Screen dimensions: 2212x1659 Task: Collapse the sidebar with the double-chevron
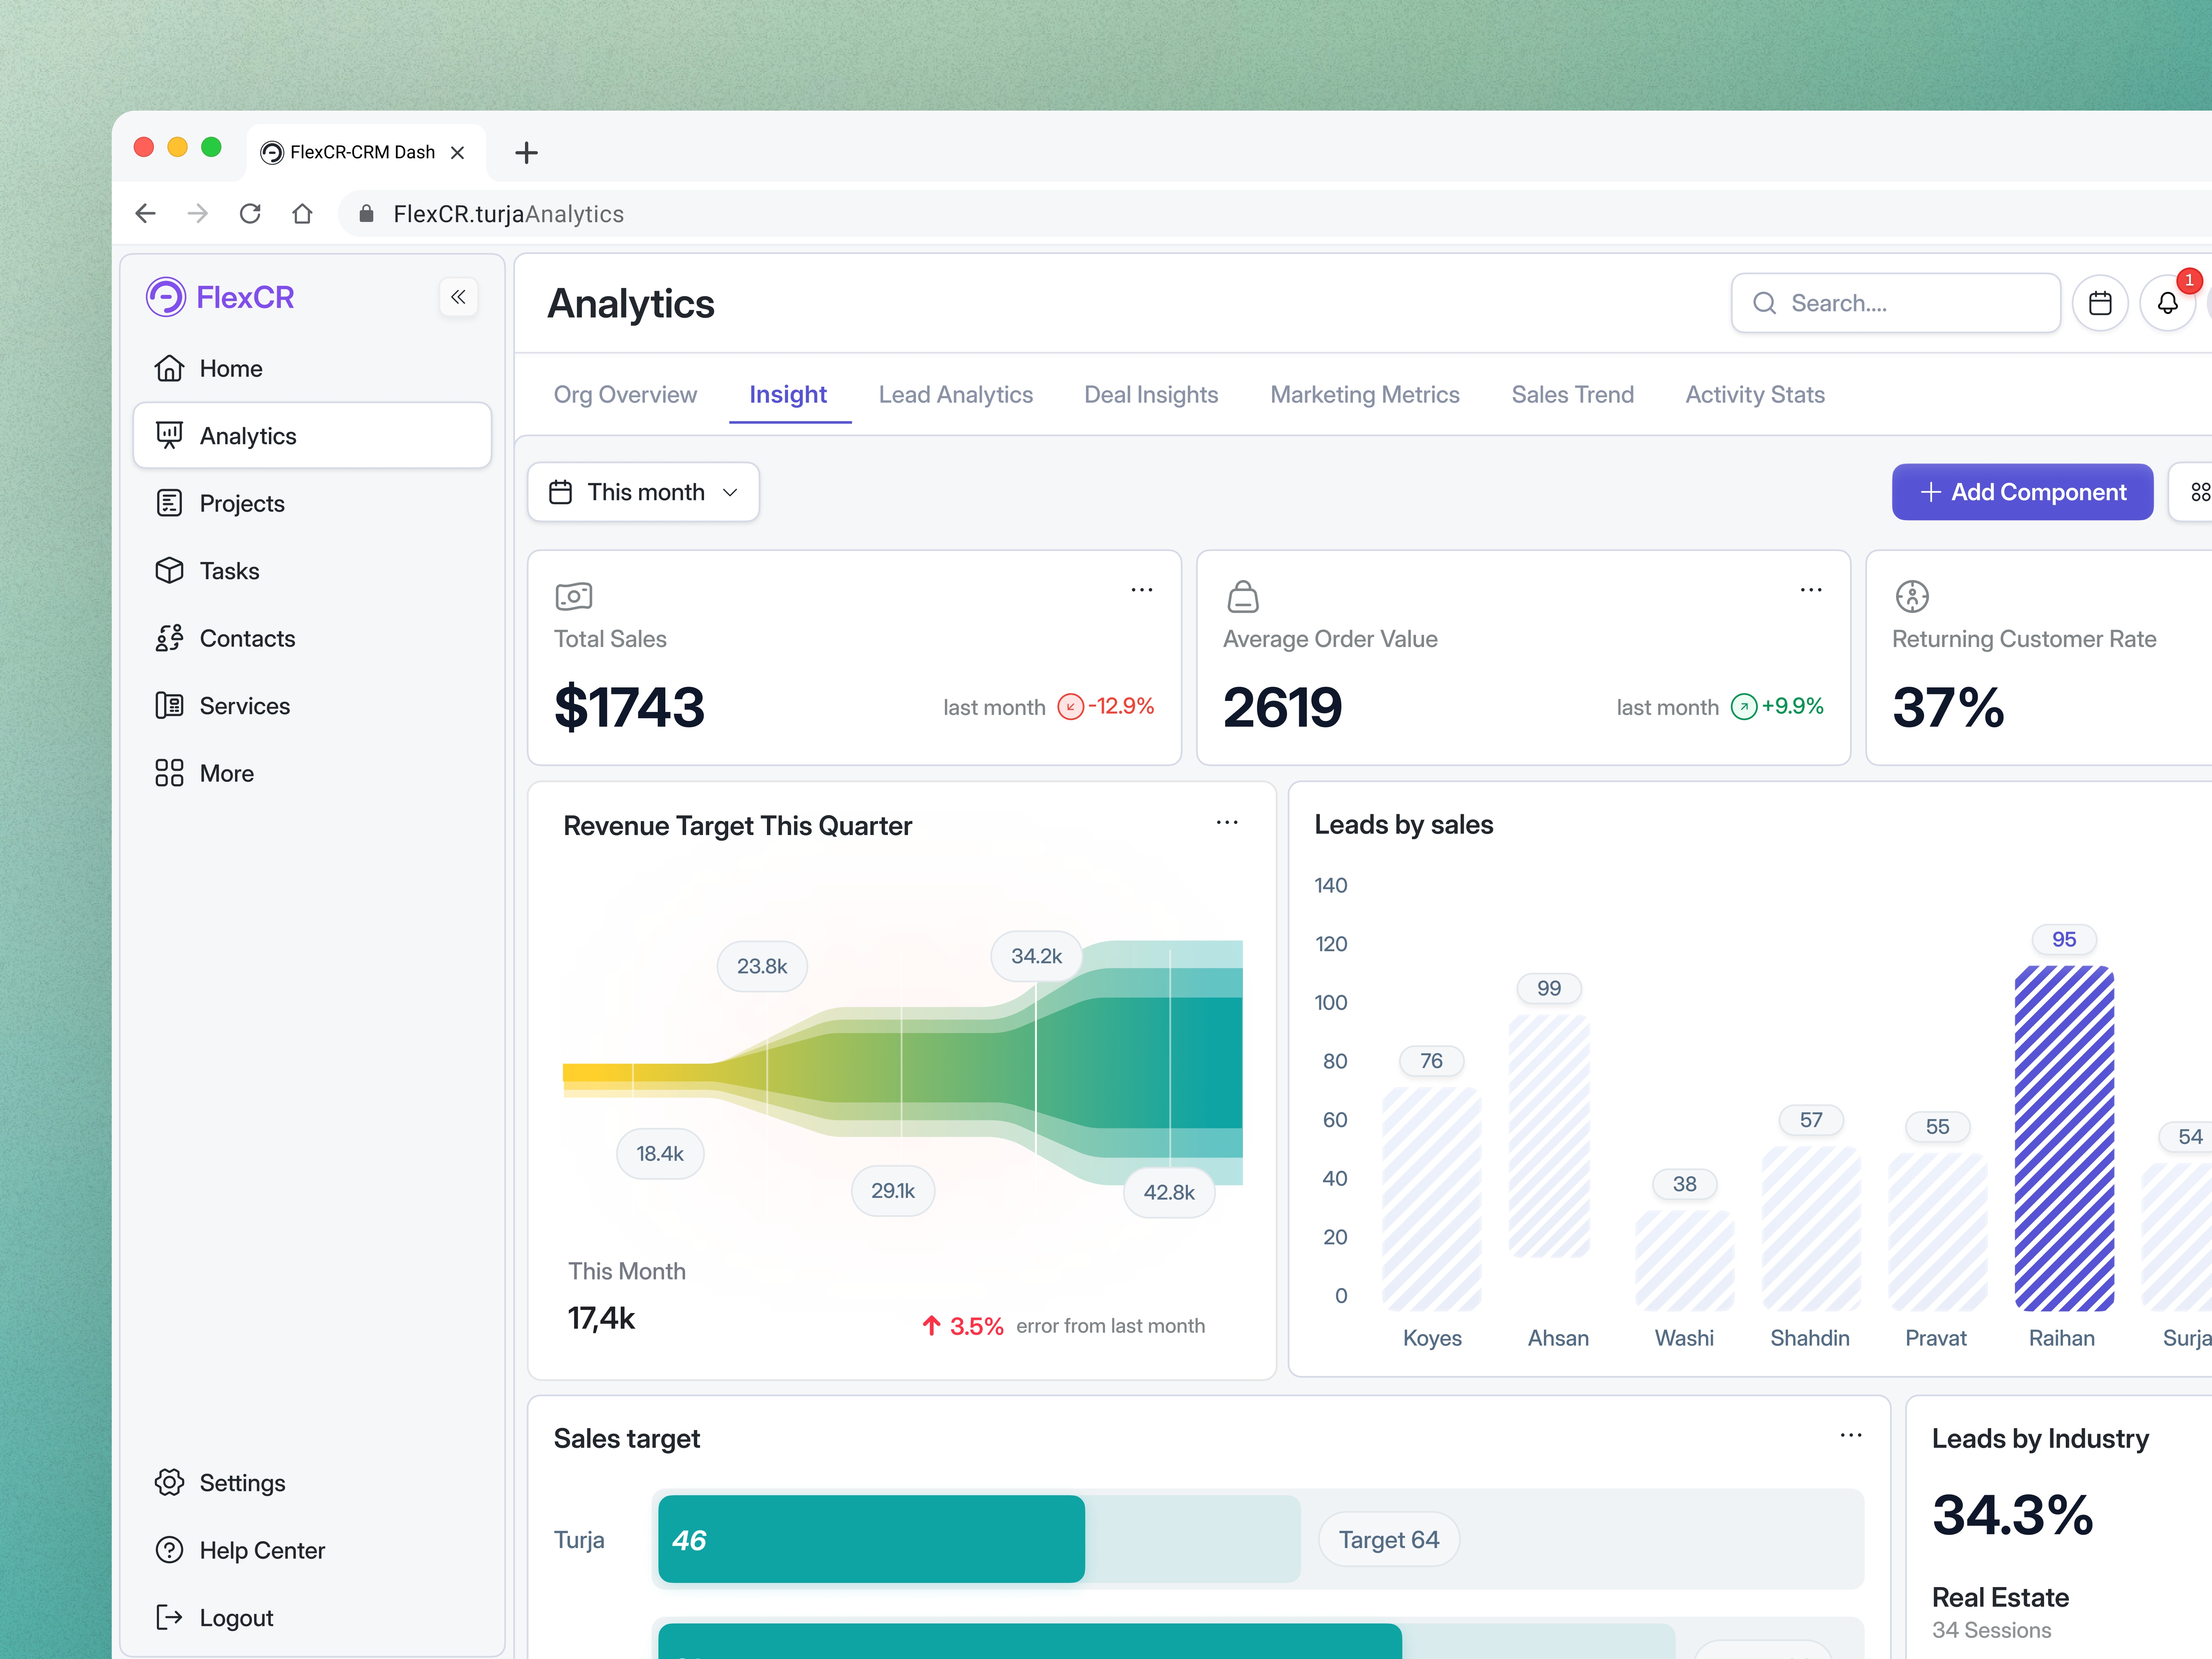[459, 297]
